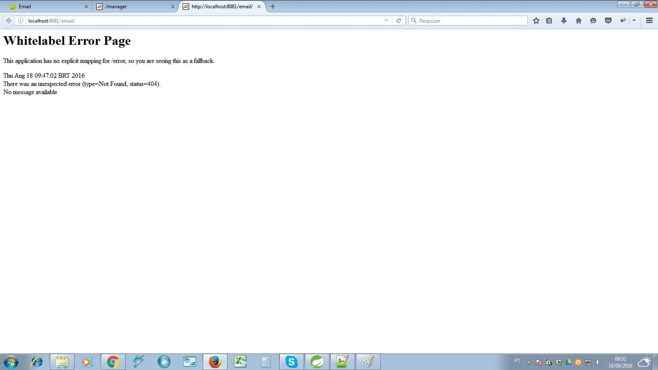Show the bookmarks list icon
This screenshot has width=658, height=370.
549,21
